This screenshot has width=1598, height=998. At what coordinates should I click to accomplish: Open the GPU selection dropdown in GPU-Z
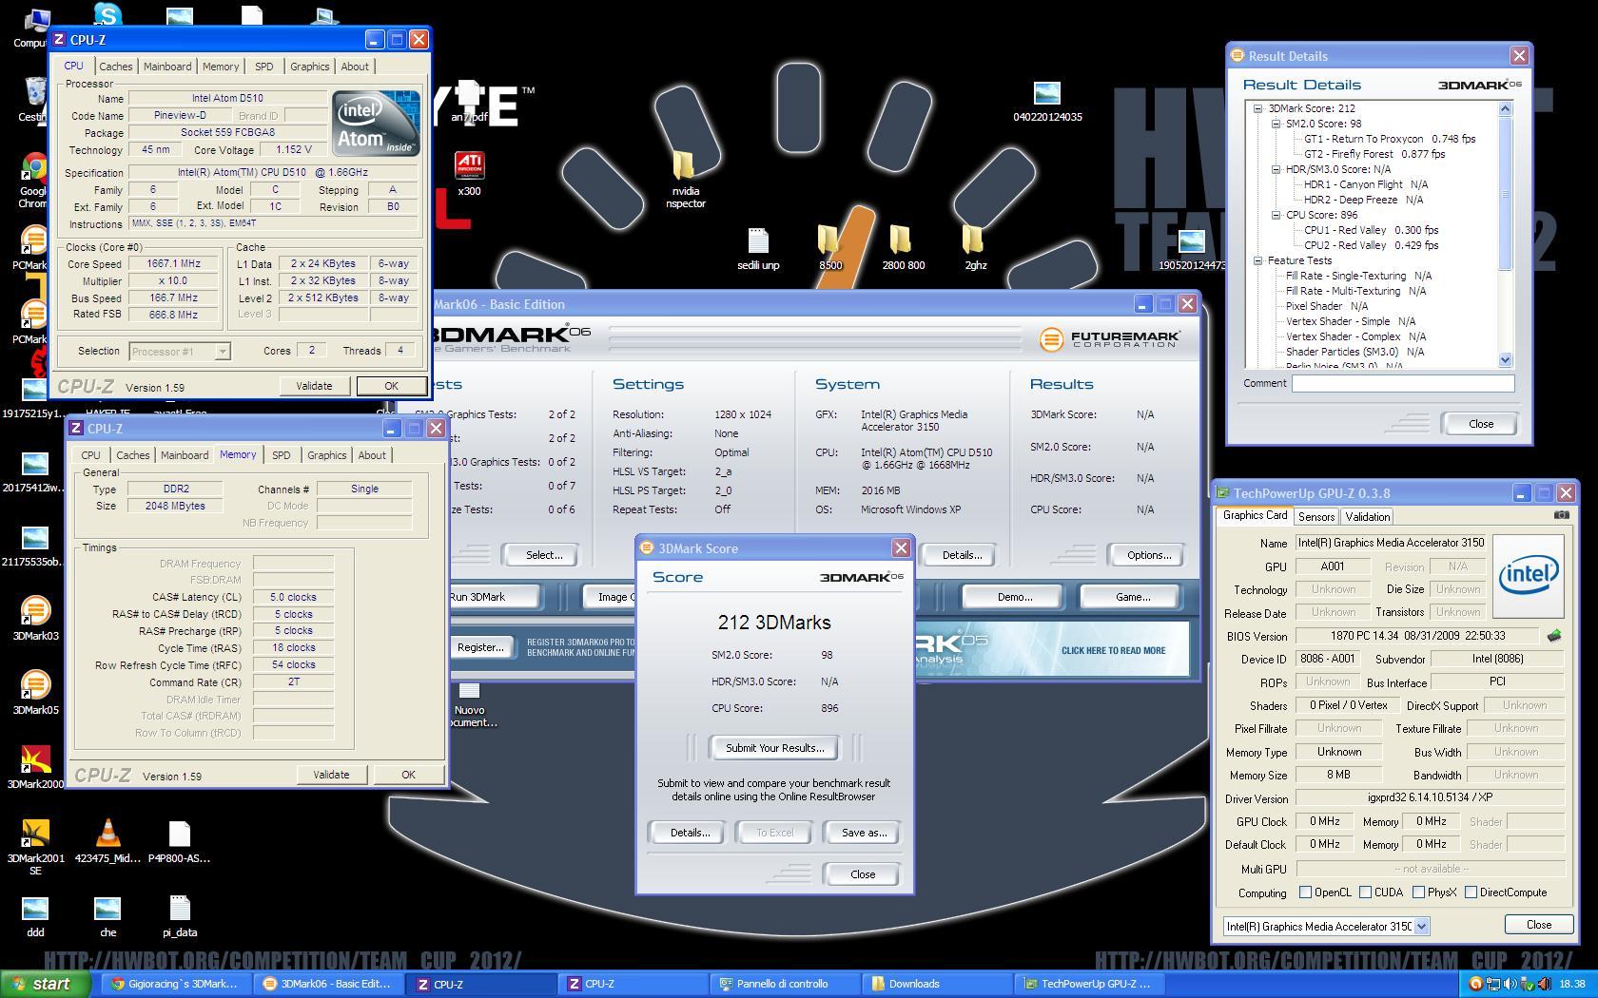click(1421, 926)
